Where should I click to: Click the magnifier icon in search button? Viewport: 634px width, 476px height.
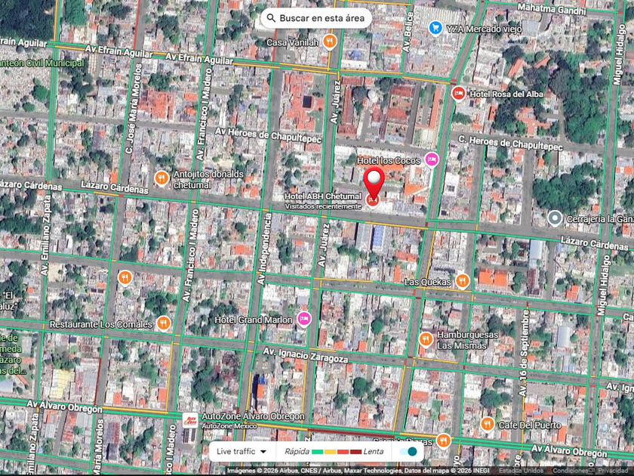pyautogui.click(x=271, y=18)
